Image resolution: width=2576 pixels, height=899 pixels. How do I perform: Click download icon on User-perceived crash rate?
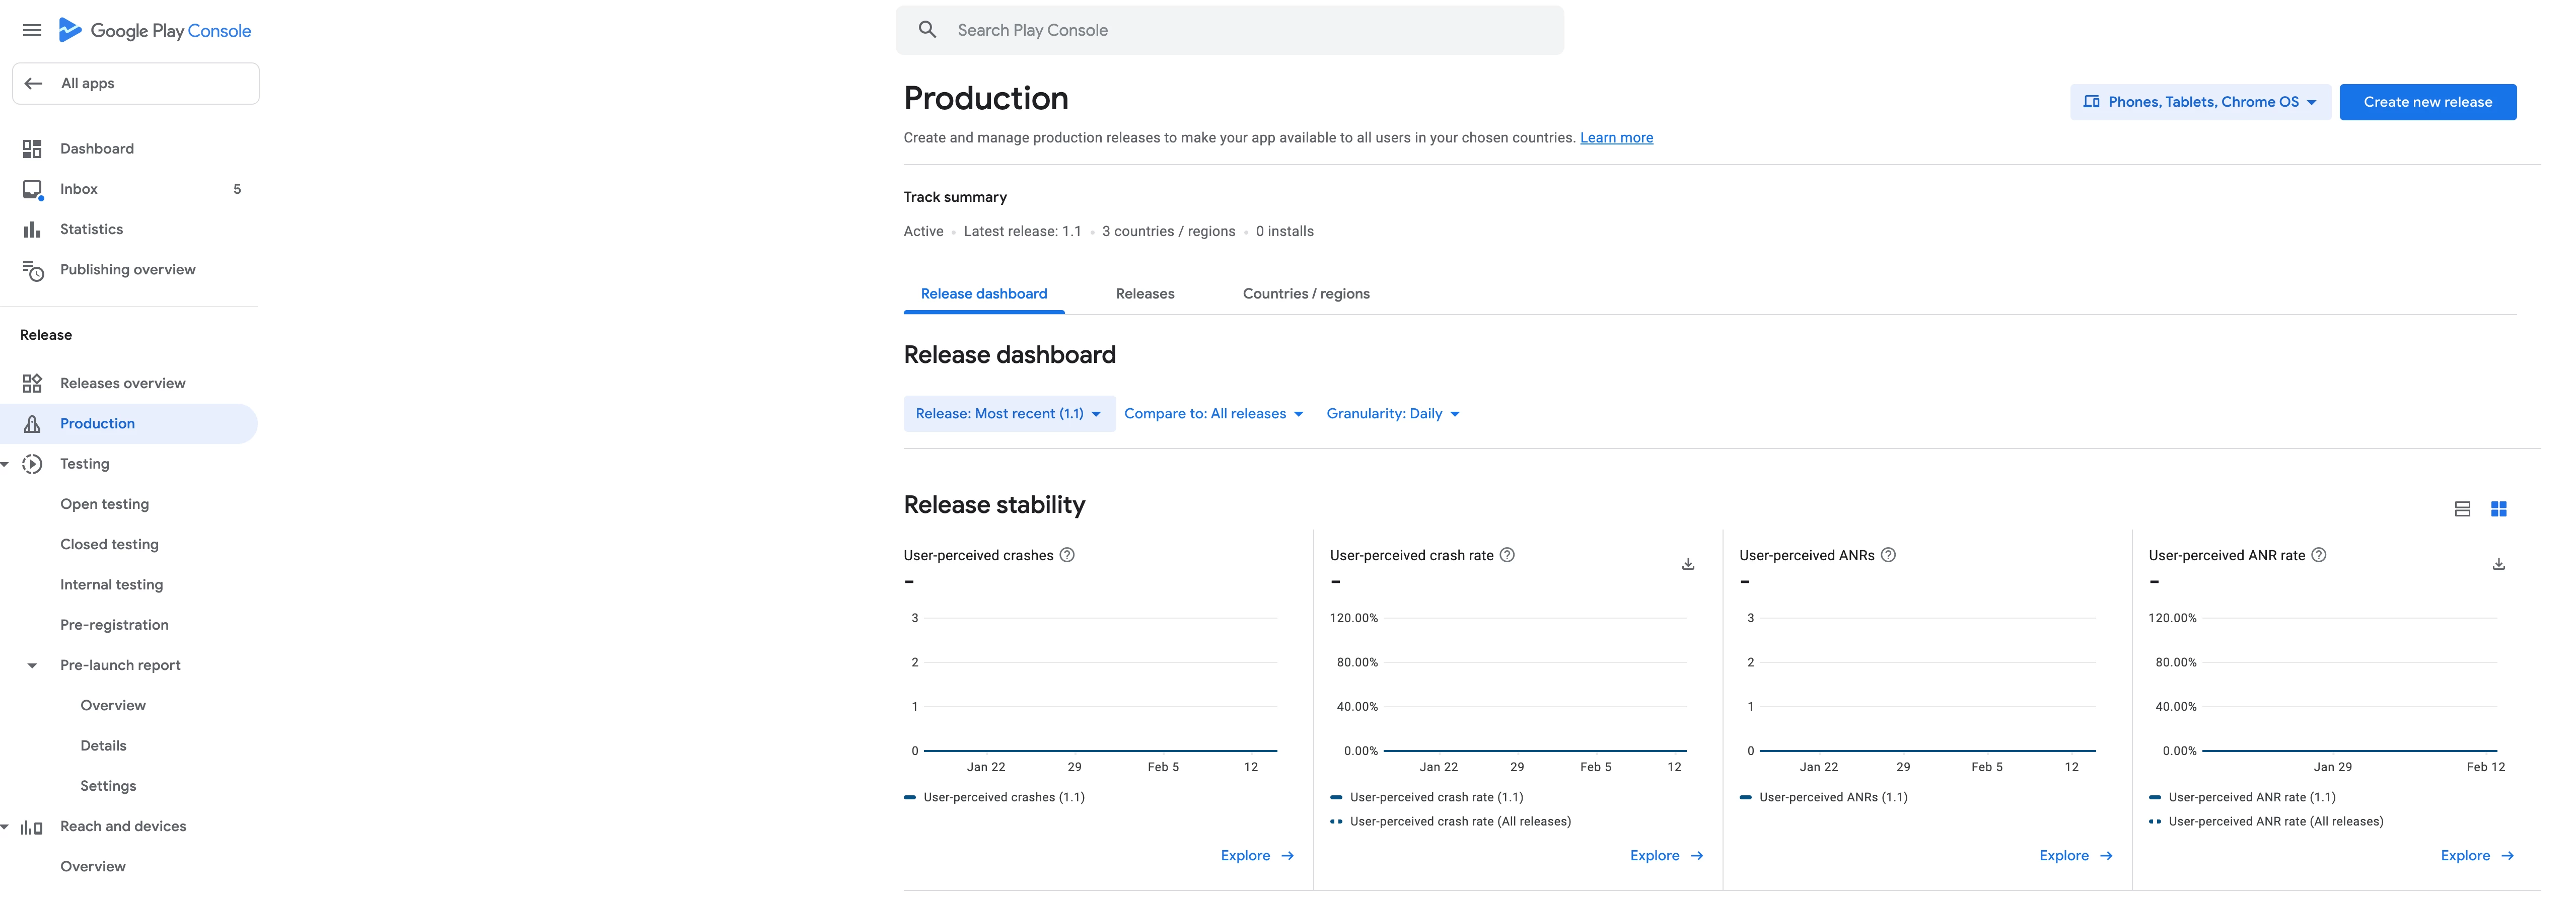pos(1688,564)
